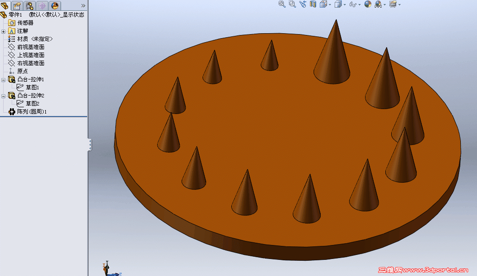Open the Edit Appearance color sphere
This screenshot has width=477, height=276.
coord(368,4)
